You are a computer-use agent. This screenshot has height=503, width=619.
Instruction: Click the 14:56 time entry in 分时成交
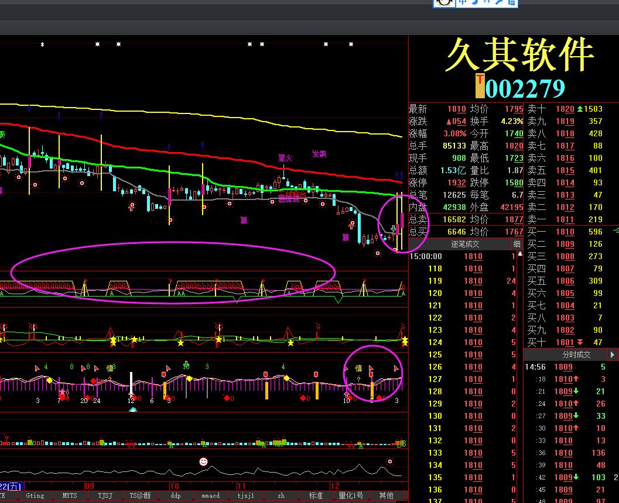535,367
